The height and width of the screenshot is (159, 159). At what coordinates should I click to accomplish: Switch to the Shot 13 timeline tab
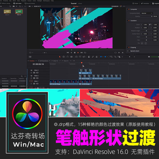coord(56,61)
